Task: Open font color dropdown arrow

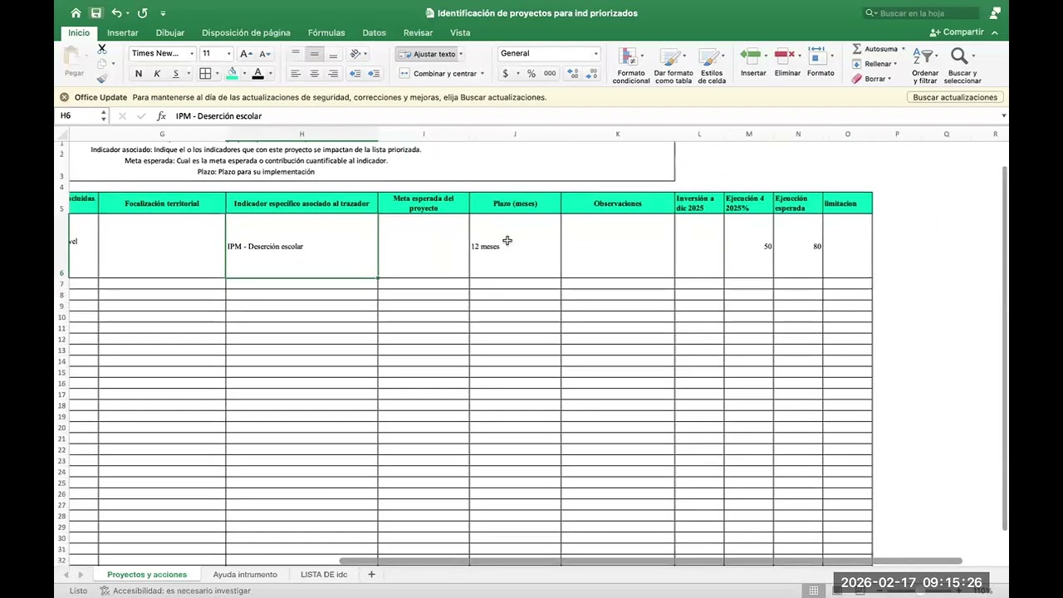Action: click(269, 74)
